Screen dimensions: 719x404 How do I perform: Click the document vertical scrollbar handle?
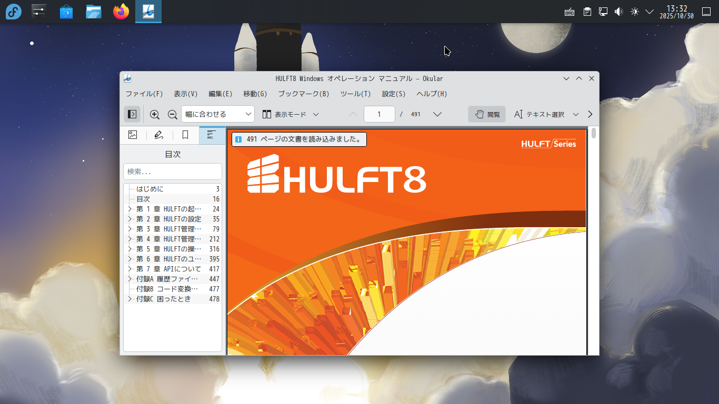[x=594, y=133]
